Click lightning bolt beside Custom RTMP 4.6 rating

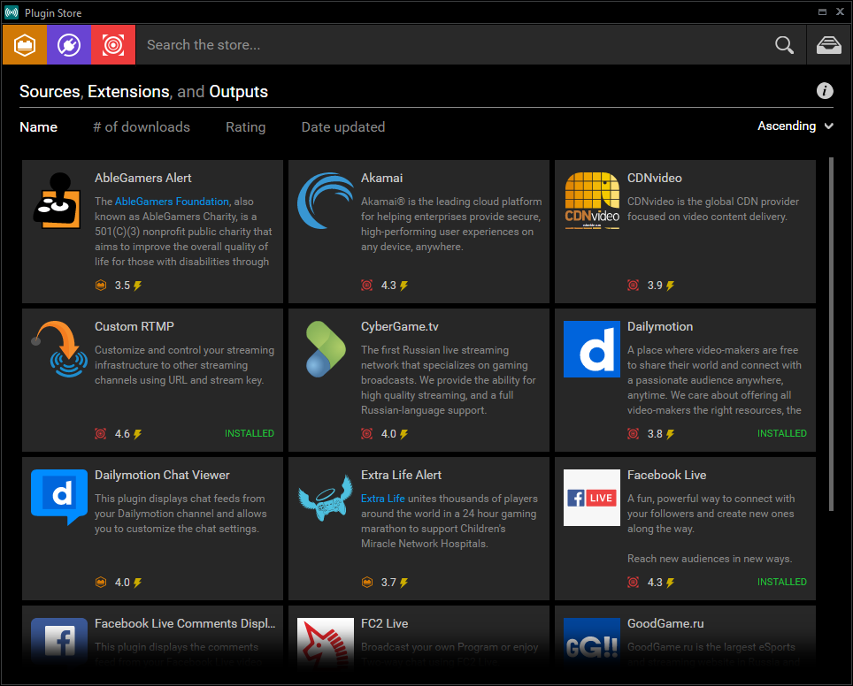tap(138, 434)
